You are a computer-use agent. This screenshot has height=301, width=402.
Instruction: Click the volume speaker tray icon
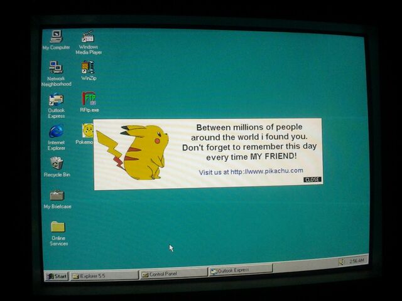[x=341, y=262]
